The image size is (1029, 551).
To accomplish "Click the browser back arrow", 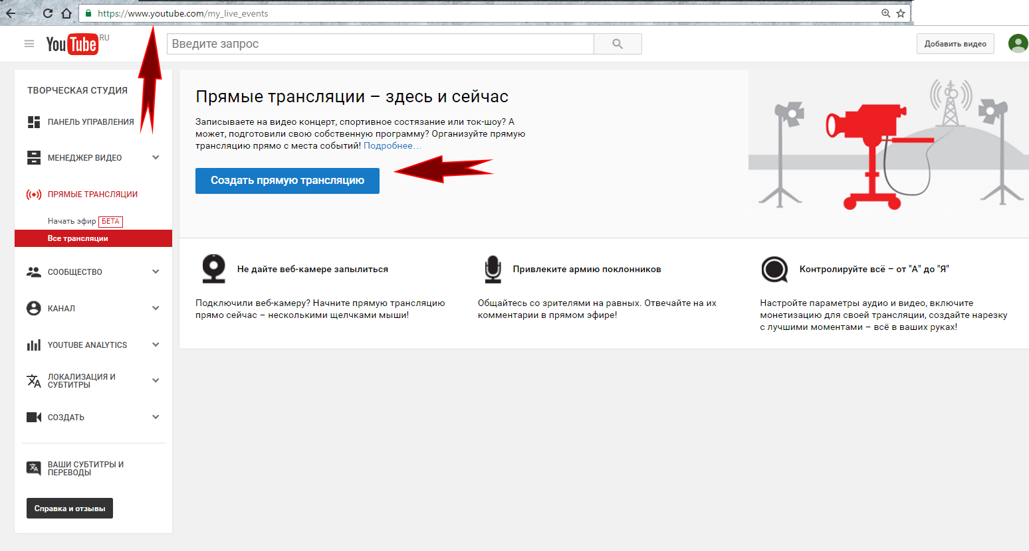I will tap(11, 13).
